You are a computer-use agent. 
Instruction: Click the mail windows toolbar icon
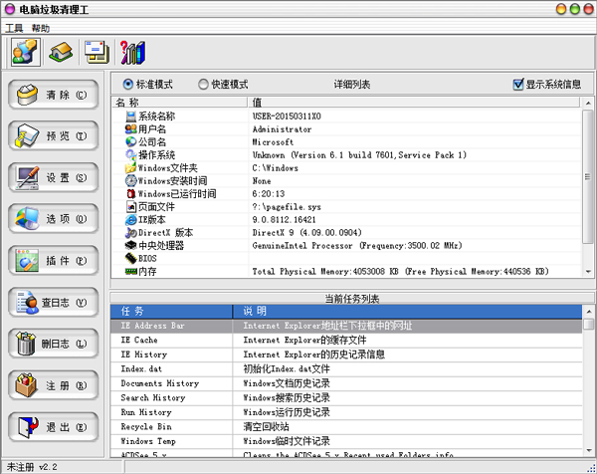pos(97,52)
